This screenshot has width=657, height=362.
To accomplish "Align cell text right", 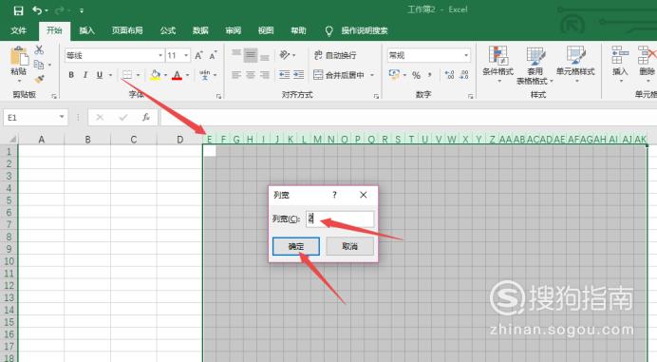I will click(265, 75).
